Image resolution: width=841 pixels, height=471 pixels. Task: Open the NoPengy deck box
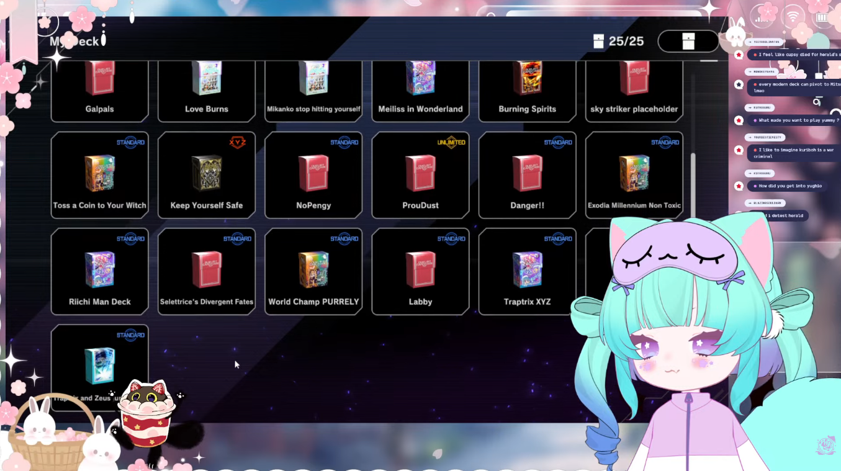(313, 175)
